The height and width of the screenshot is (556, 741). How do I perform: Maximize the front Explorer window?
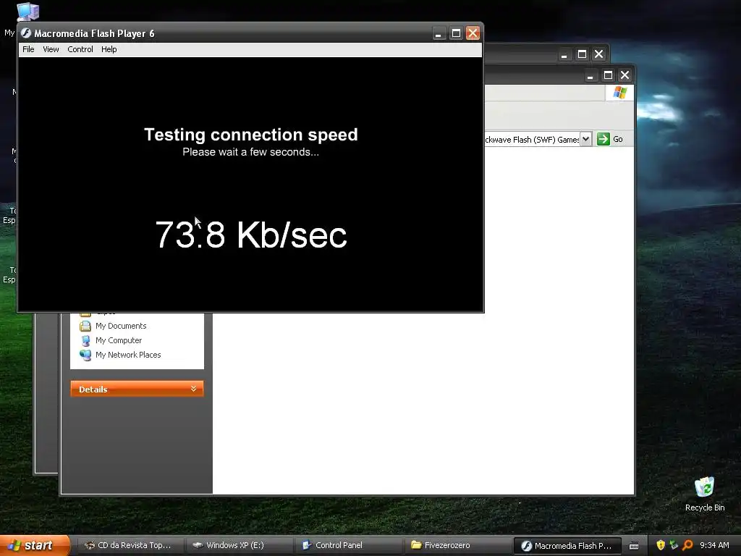click(x=608, y=75)
